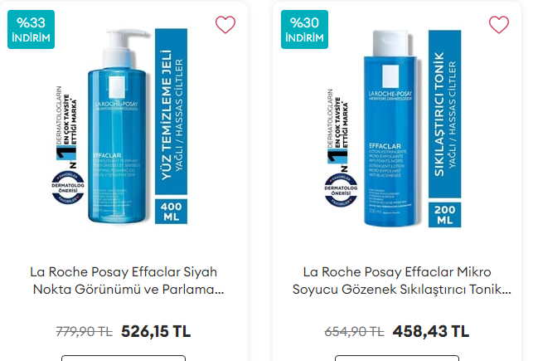Screen dimensions: 533x361
Task: Favorite the Effaclar tonic with heart icon
Action: [499, 25]
